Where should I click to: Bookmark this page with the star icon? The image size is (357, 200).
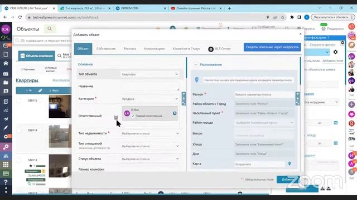[x=283, y=17]
